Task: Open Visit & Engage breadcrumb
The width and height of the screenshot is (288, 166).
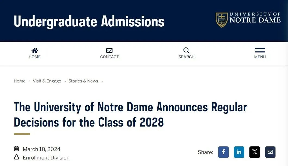Action: [x=47, y=81]
